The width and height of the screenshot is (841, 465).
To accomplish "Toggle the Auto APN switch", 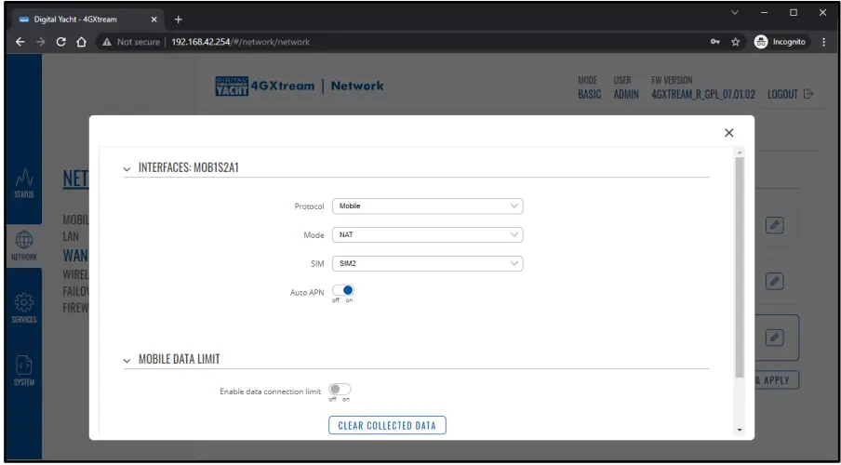I will click(343, 289).
